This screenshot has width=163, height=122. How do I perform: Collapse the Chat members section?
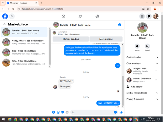click(142, 63)
